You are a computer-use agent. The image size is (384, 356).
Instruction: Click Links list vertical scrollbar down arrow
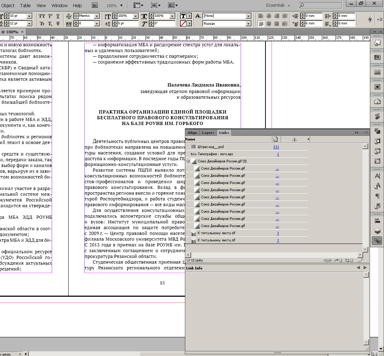pos(365,250)
